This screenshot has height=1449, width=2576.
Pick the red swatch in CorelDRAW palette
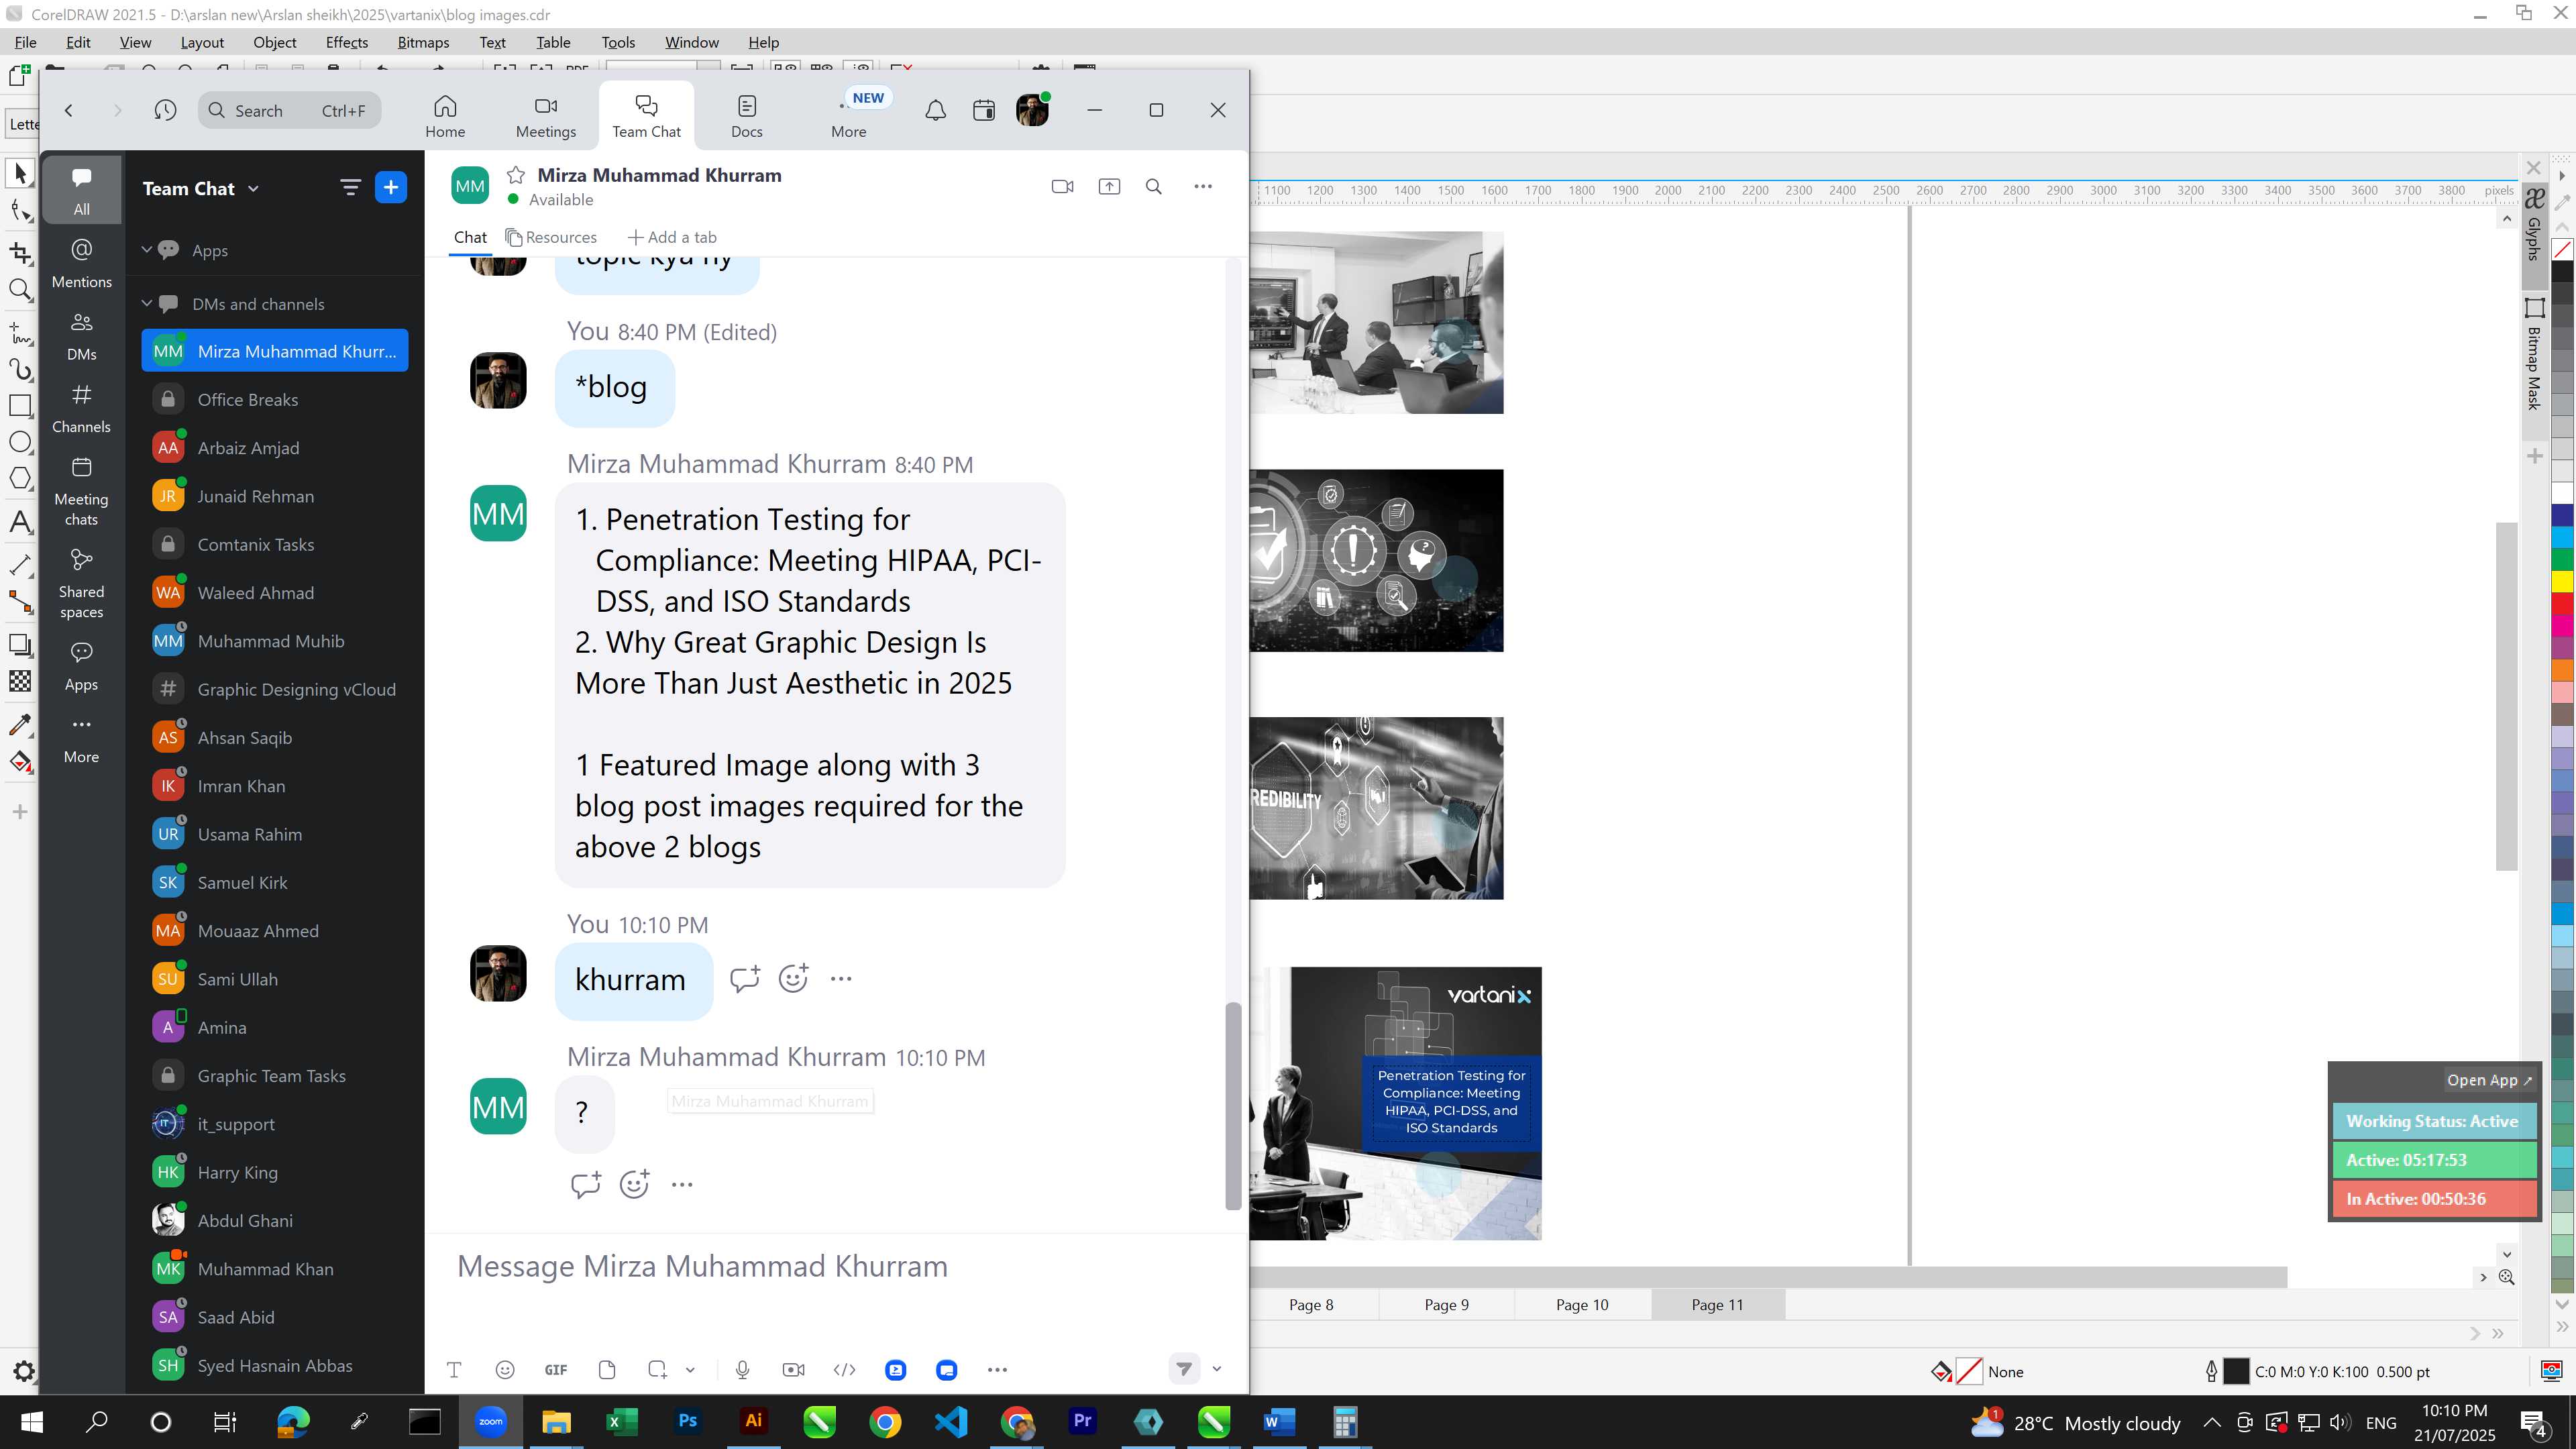pos(2563,603)
